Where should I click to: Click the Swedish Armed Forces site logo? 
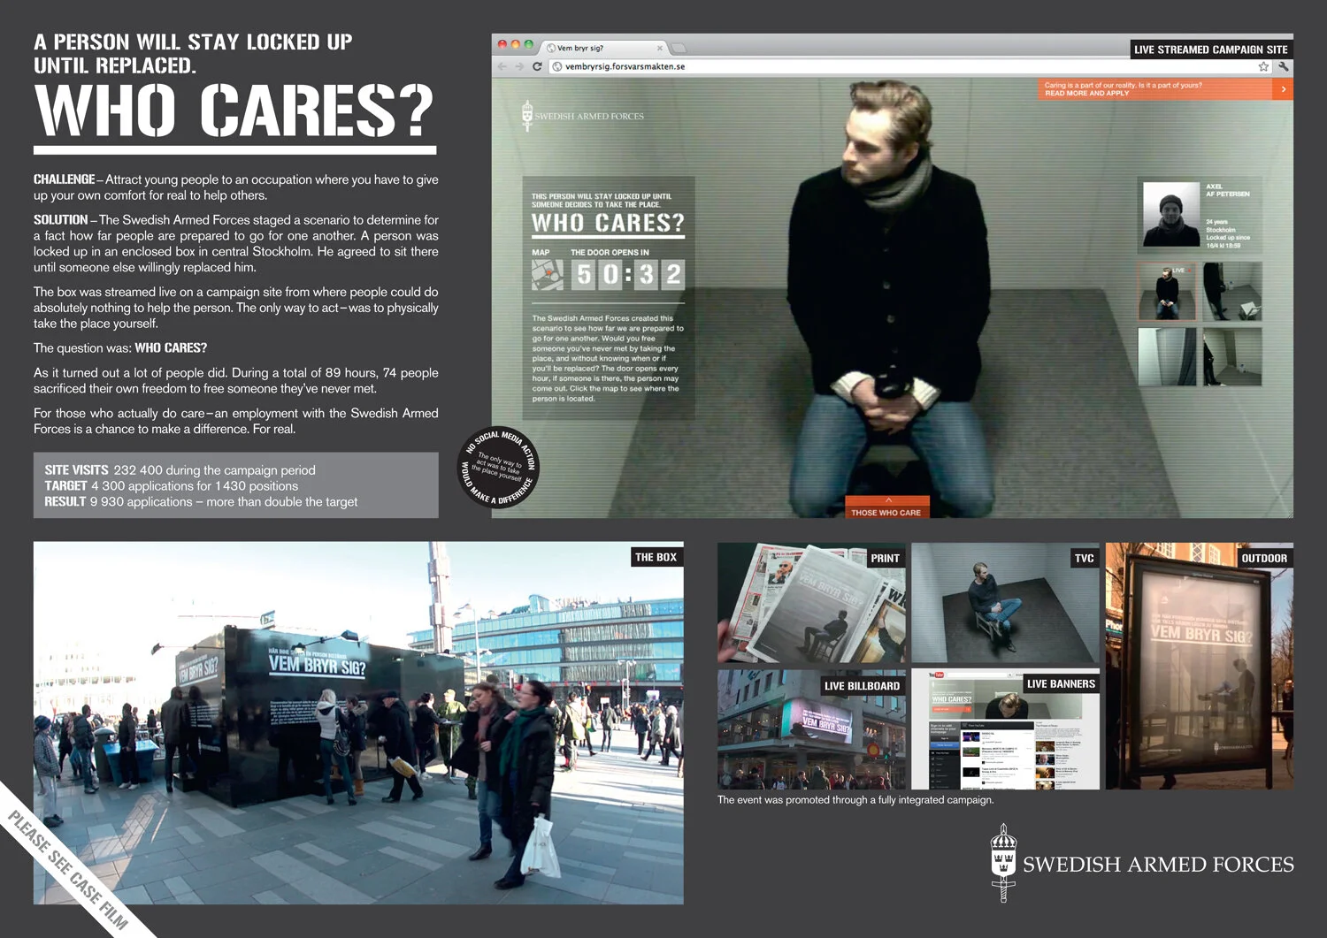click(583, 116)
